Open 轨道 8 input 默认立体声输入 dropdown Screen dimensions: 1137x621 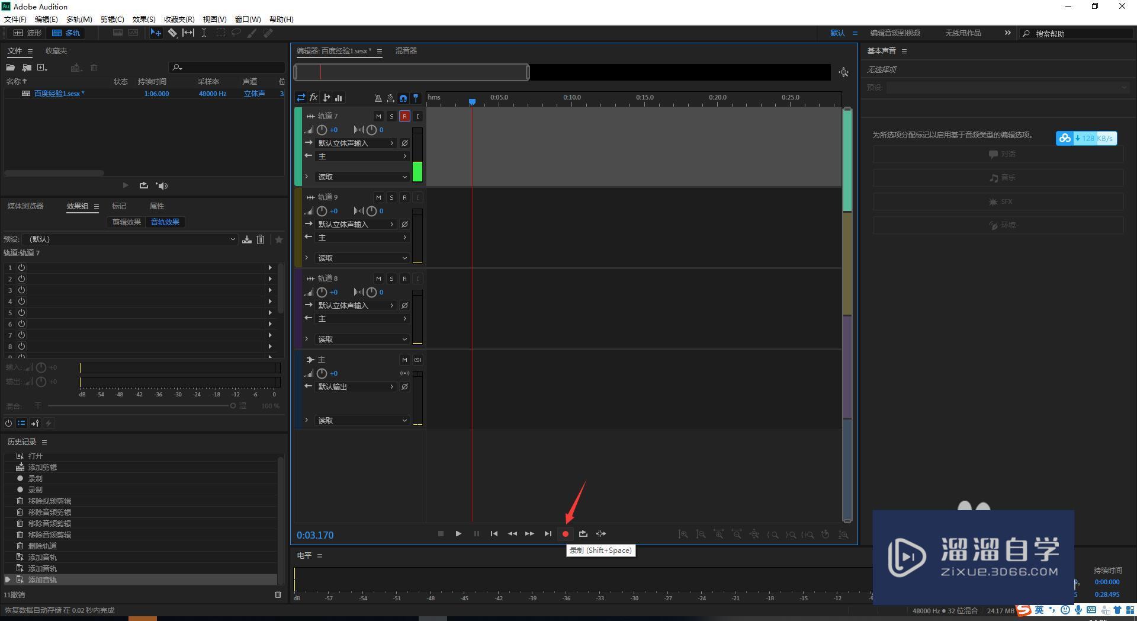tap(355, 306)
